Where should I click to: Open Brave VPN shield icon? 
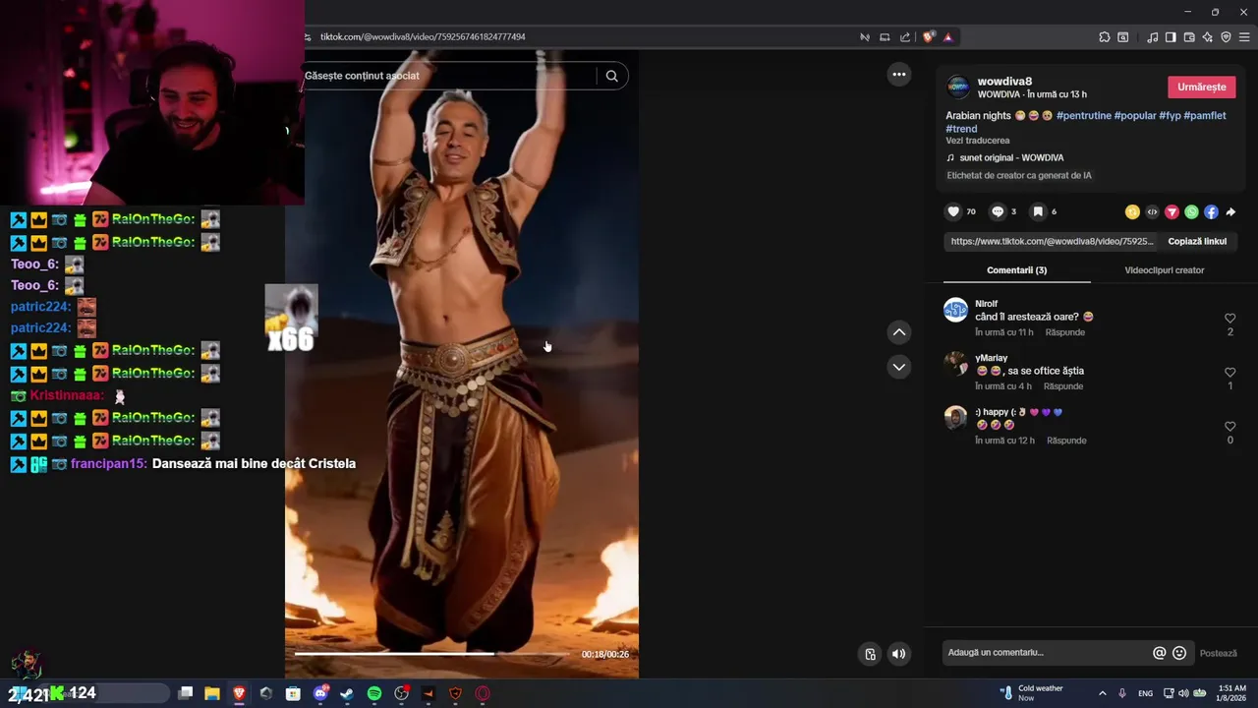[x=1226, y=37]
